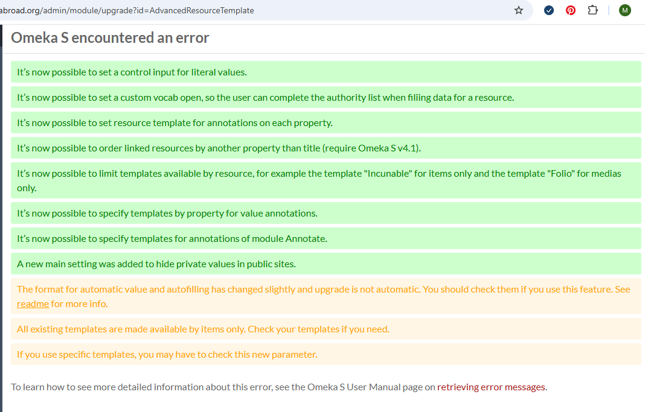The width and height of the screenshot is (645, 412).
Task: Click the message about hiding private values
Action: click(x=326, y=264)
